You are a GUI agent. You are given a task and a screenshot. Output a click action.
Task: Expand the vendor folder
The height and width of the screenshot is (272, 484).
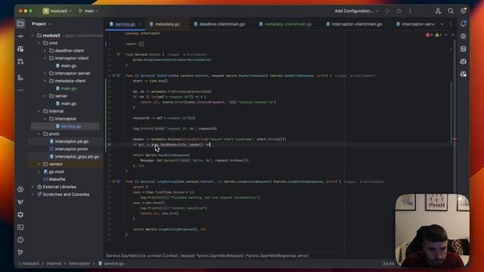[39, 164]
